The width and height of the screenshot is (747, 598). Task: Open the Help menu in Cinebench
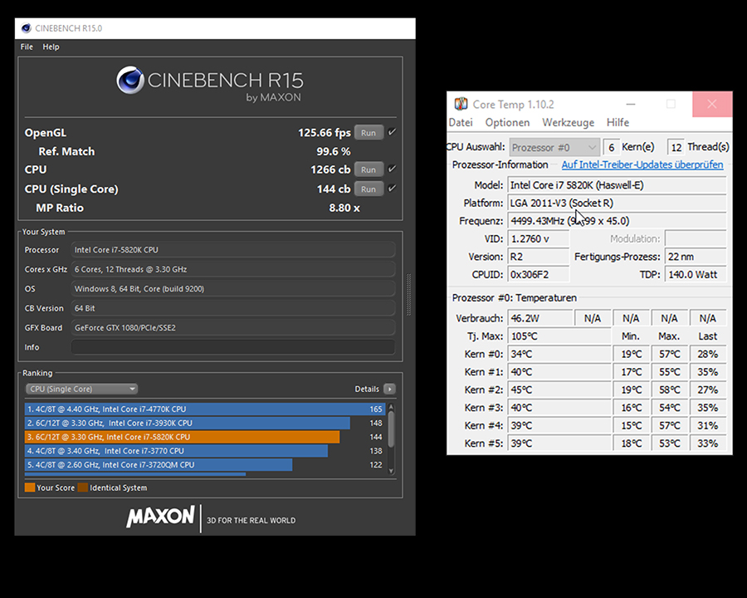click(x=51, y=47)
